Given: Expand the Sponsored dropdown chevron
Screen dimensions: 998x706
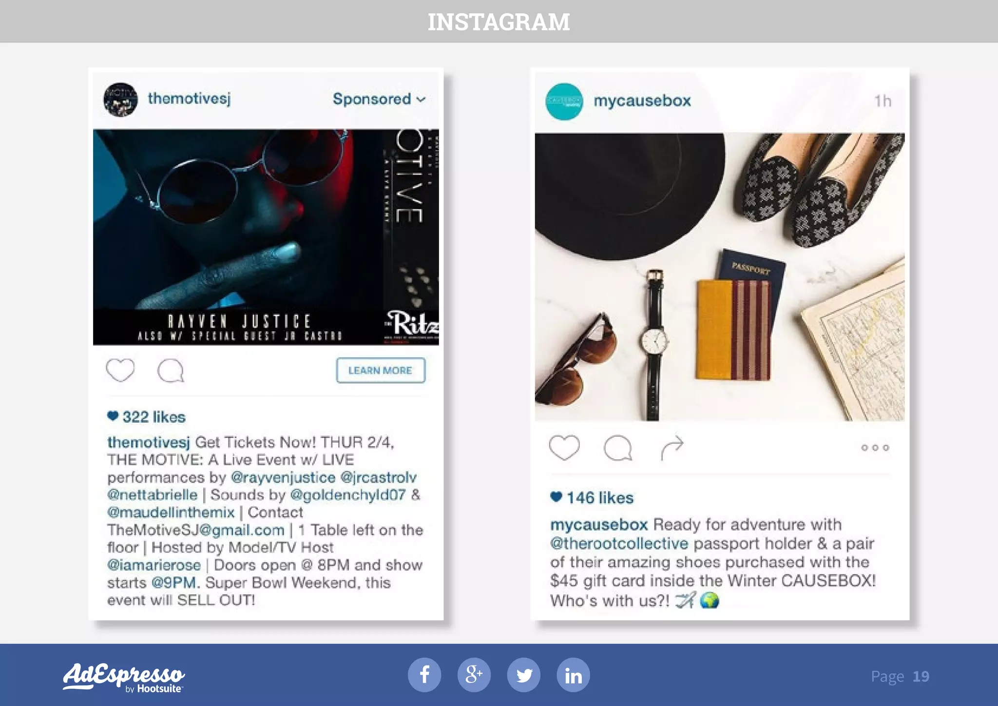Looking at the screenshot, I should pyautogui.click(x=422, y=99).
